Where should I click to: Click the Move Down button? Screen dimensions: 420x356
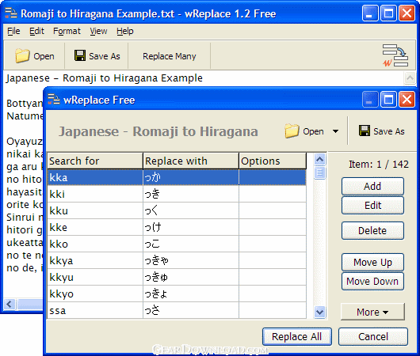[x=372, y=281]
